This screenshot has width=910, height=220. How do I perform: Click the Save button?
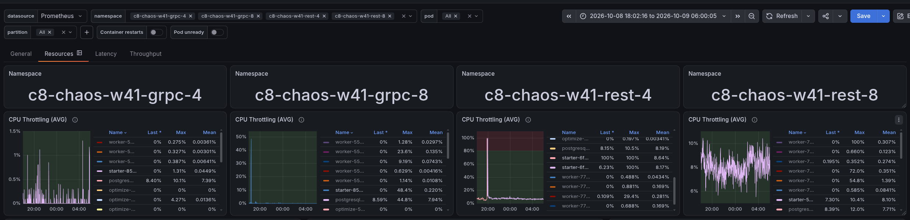[864, 16]
